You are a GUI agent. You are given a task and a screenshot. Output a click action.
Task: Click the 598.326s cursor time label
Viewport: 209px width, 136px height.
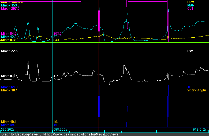pyautogui.click(x=61, y=130)
